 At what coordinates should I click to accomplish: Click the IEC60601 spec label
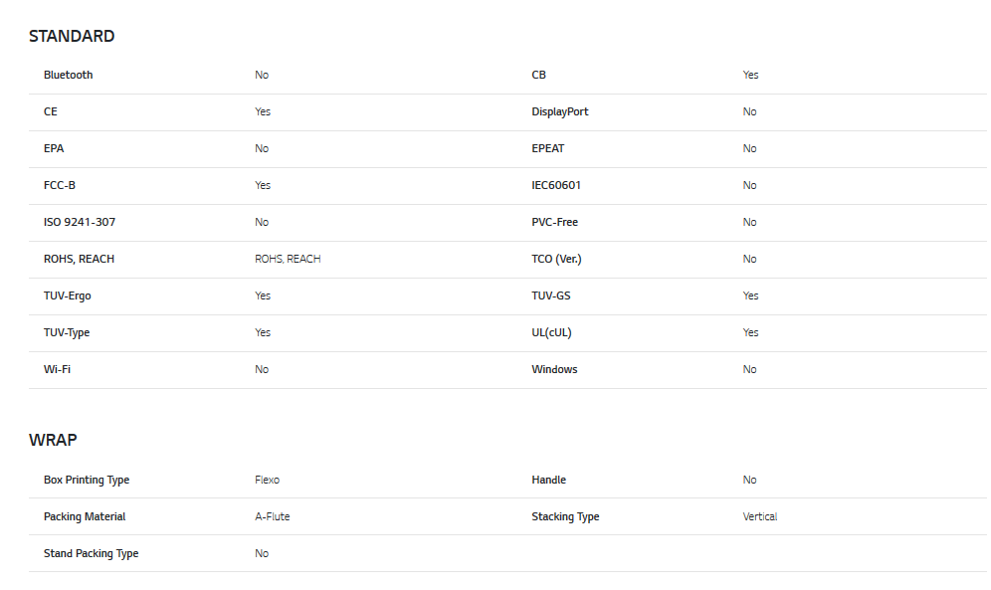pos(556,185)
